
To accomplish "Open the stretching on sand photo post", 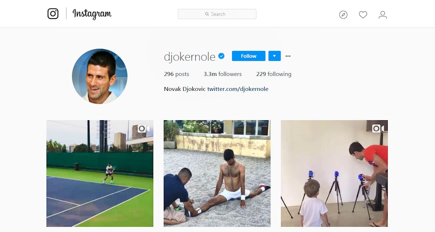I will tap(217, 173).
